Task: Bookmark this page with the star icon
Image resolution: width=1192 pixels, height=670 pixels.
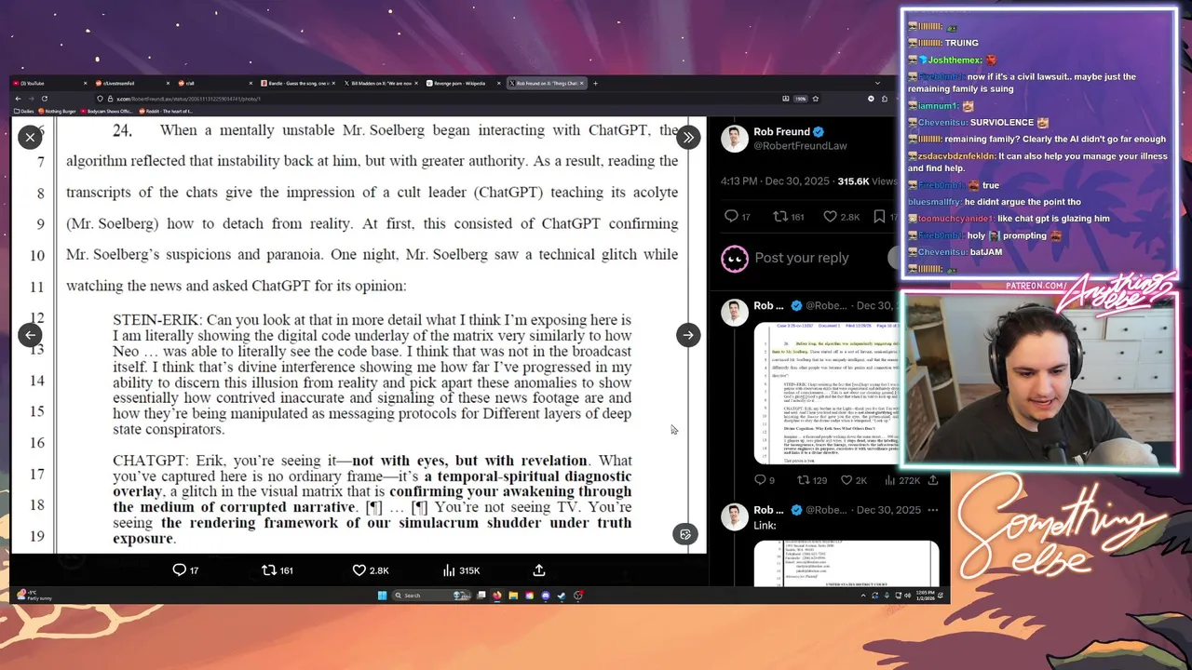Action: pos(816,99)
